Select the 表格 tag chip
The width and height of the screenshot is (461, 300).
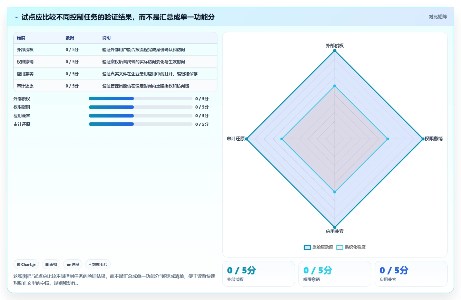pyautogui.click(x=51, y=264)
